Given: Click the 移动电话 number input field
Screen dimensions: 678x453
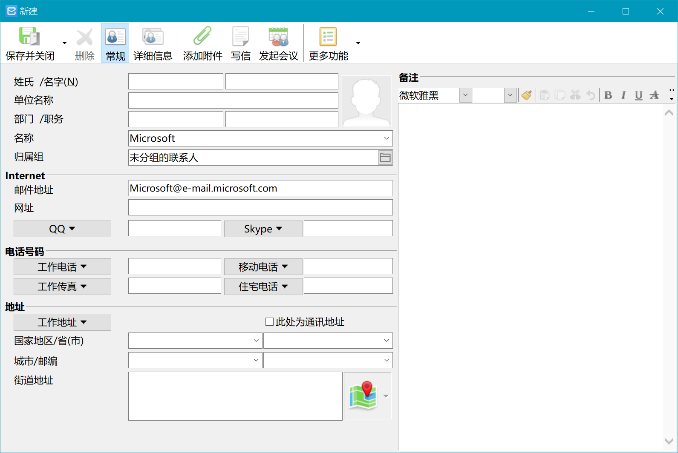Looking at the screenshot, I should 348,266.
